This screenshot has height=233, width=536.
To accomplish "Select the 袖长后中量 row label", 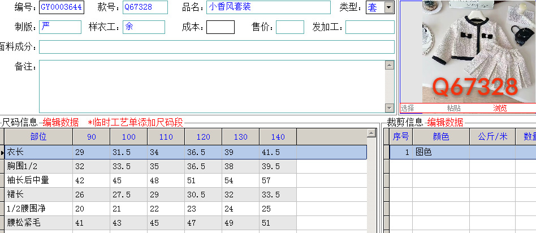I will [x=38, y=180].
